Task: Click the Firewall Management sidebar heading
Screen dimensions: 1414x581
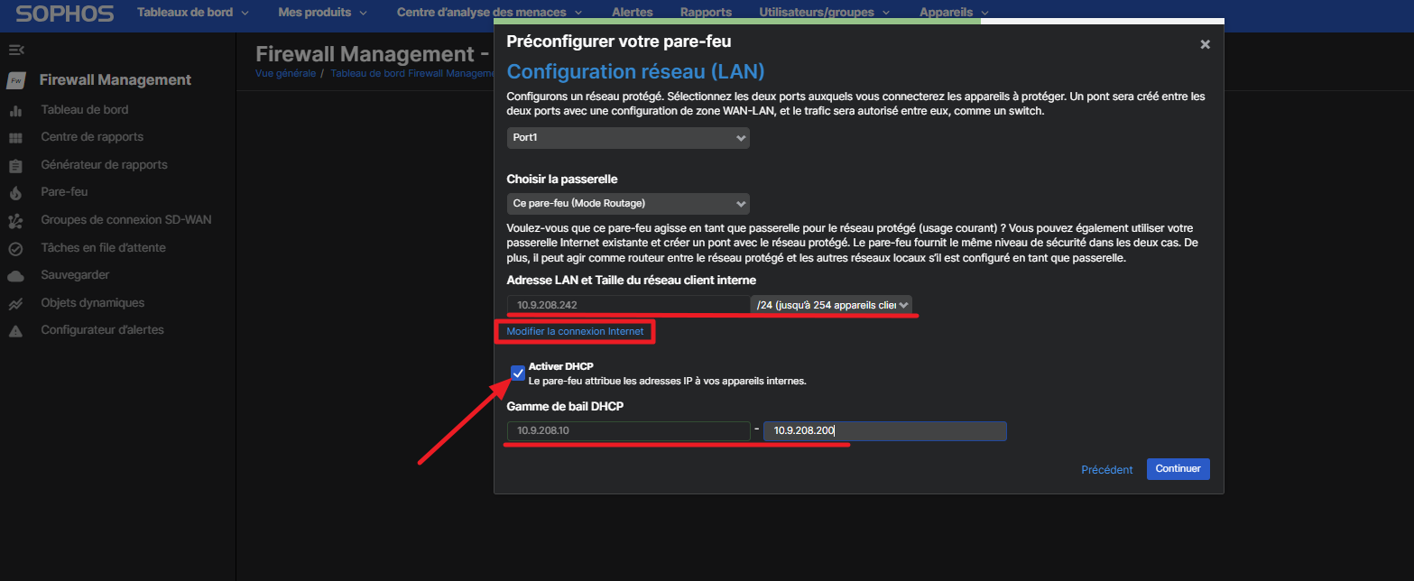Action: click(116, 79)
